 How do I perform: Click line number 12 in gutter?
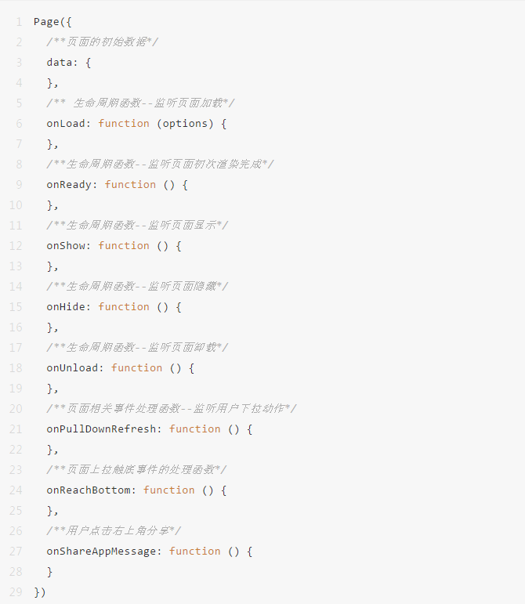click(16, 246)
